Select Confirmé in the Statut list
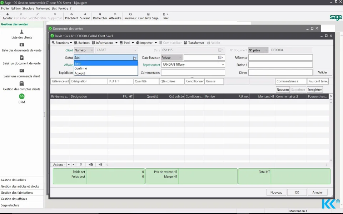Screen dimensions: 343x214 click(x=106, y=68)
